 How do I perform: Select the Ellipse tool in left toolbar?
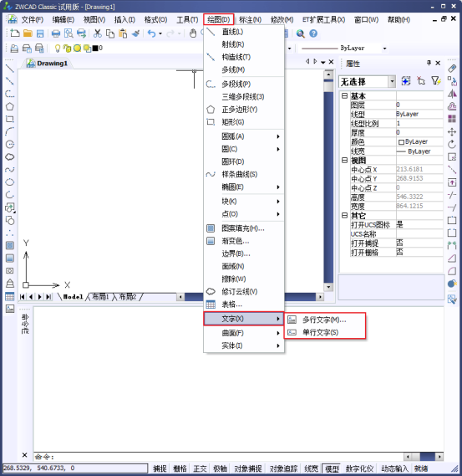(x=10, y=182)
